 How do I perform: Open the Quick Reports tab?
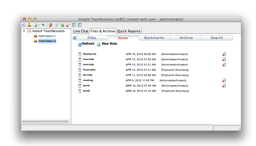click(129, 31)
